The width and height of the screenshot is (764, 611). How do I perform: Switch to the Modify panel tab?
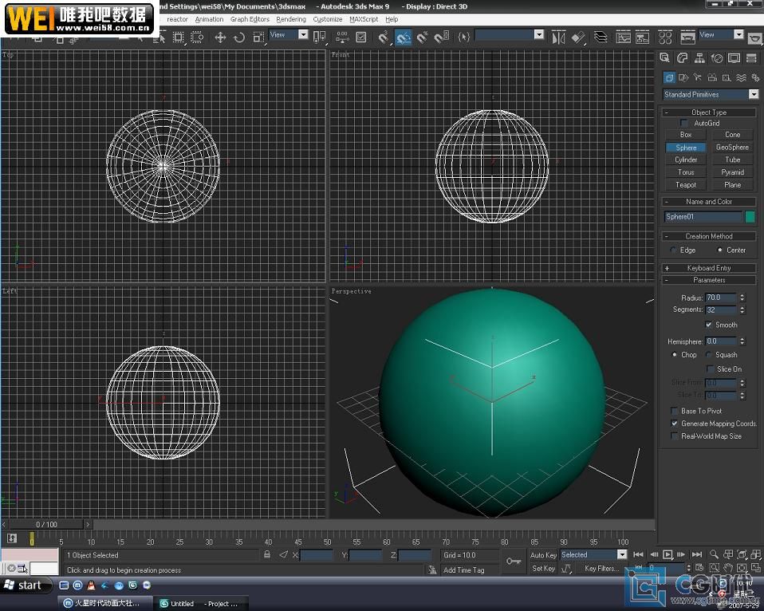coord(682,58)
